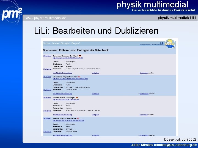Viewport: 198px width, 148px height.
Task: Open Aufgaben link for 'Das ganze Spektrum' entry
Action: click(95, 73)
